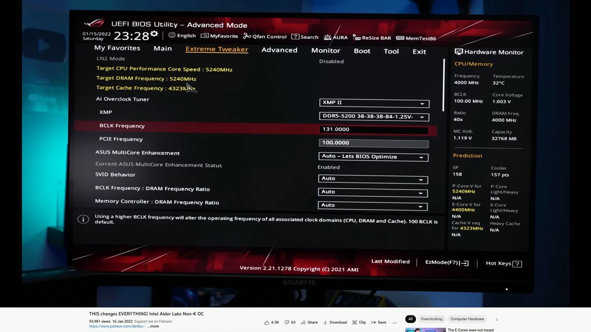Switch to EzMode(F7)
The height and width of the screenshot is (332, 591).
coord(447,263)
